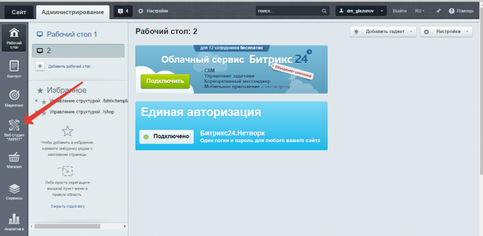The height and width of the screenshot is (236, 483).
Task: Open the Маркетинг sidebar section
Action: 14,98
